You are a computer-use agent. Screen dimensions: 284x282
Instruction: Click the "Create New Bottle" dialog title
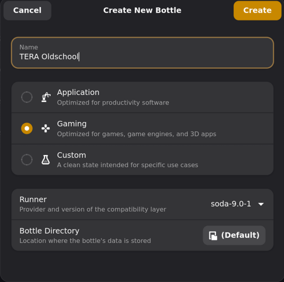point(142,11)
